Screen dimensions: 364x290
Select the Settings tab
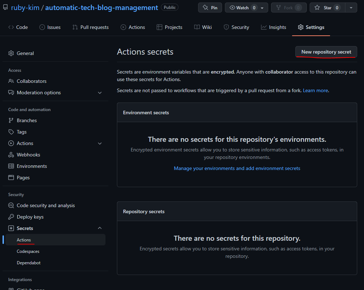click(311, 27)
